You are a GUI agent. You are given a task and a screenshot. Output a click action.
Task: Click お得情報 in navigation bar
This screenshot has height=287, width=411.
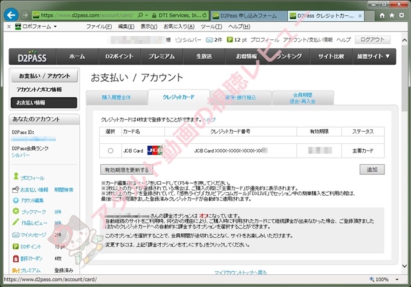tap(247, 56)
